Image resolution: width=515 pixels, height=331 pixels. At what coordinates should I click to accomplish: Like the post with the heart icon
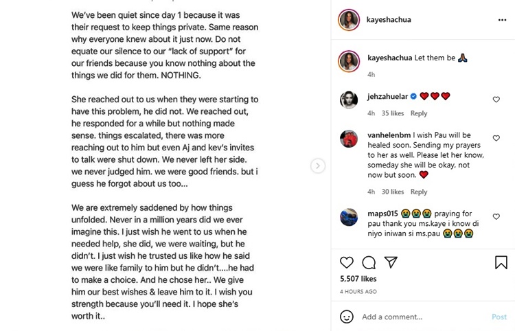tap(347, 262)
